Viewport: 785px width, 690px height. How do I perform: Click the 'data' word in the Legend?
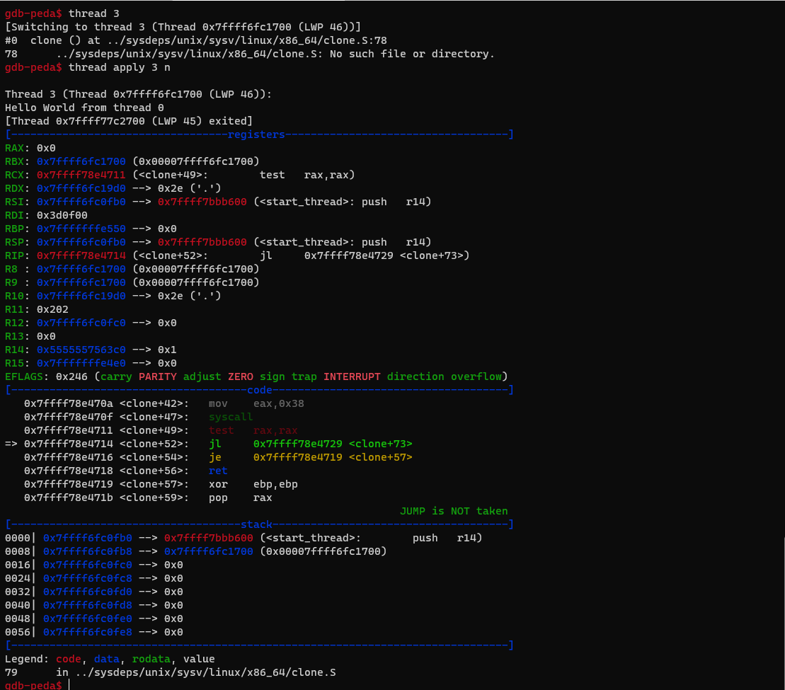coord(107,660)
